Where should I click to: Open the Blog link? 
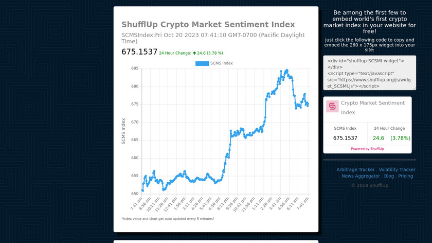click(x=389, y=176)
